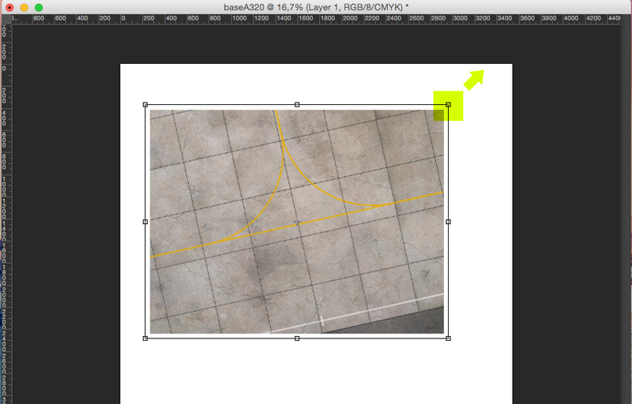This screenshot has width=632, height=404.
Task: Click the baseA320 document title text
Action: (x=316, y=7)
